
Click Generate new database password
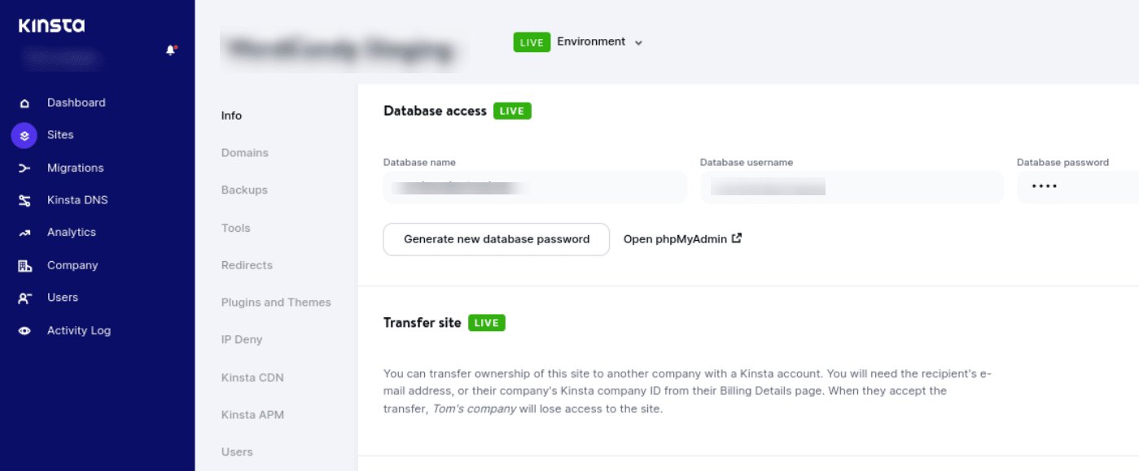click(496, 239)
